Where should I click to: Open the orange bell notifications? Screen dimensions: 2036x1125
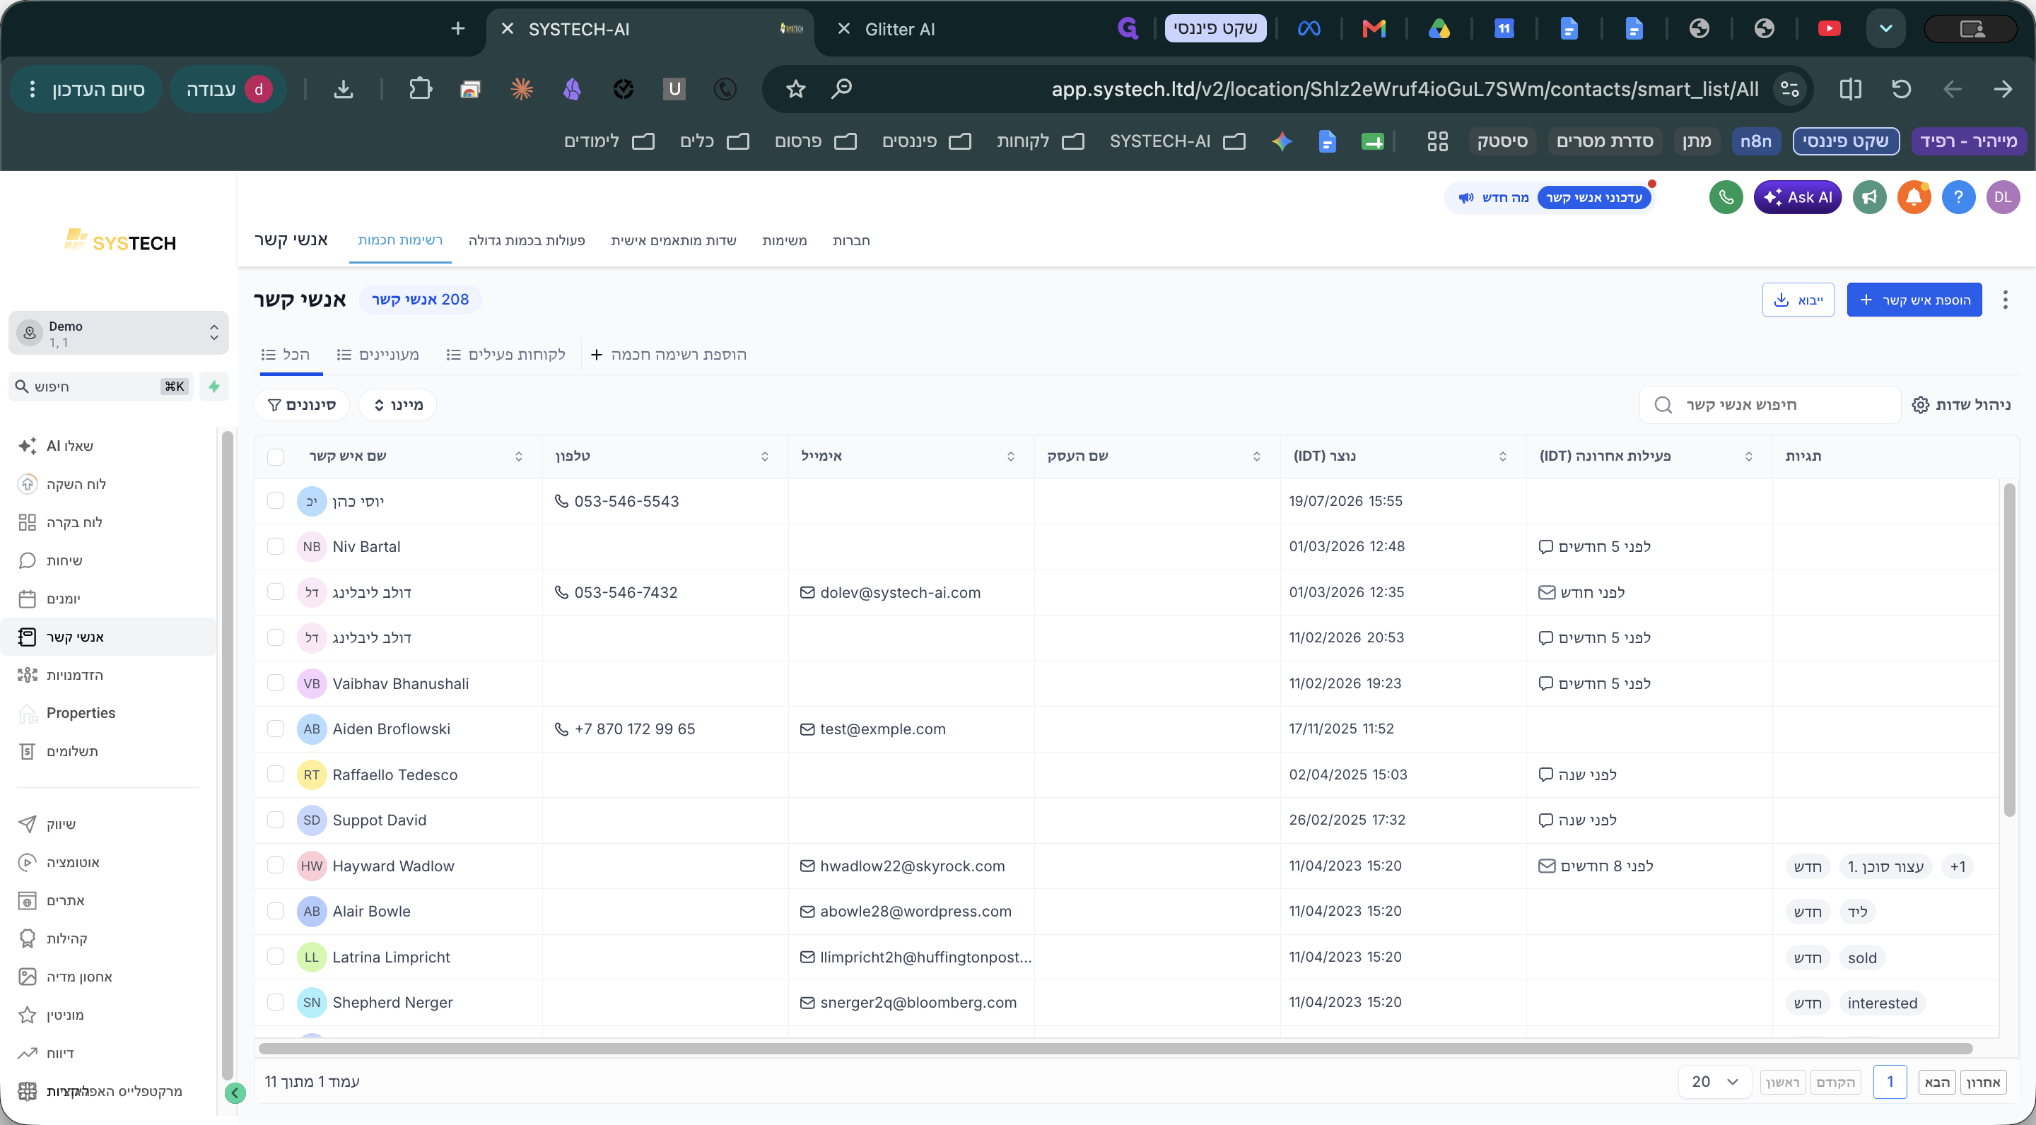[1914, 196]
